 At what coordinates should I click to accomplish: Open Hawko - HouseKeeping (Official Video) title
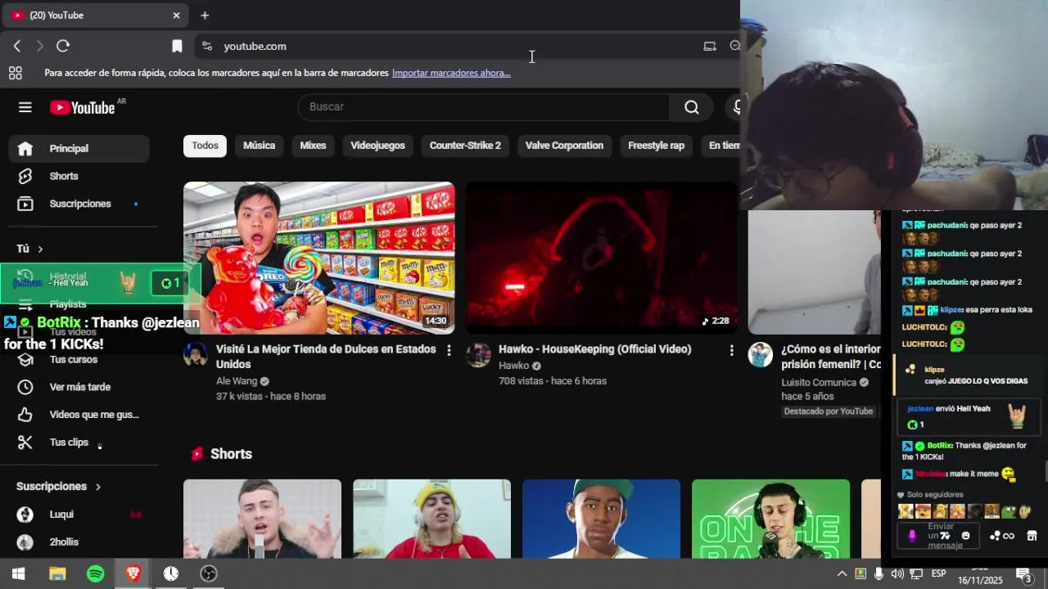coord(595,349)
